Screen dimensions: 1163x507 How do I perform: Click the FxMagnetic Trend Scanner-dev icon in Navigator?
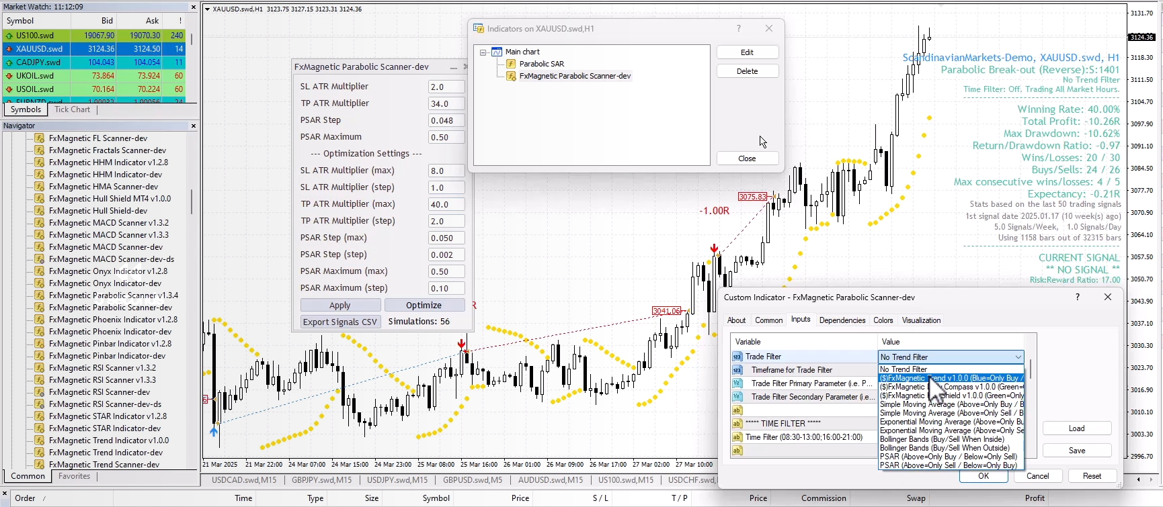point(40,465)
